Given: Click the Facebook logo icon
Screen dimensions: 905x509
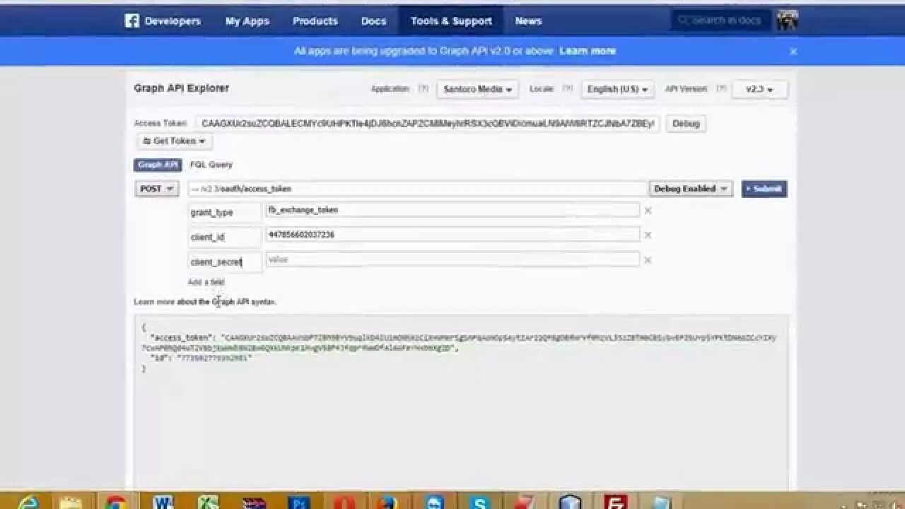Looking at the screenshot, I should [x=132, y=21].
